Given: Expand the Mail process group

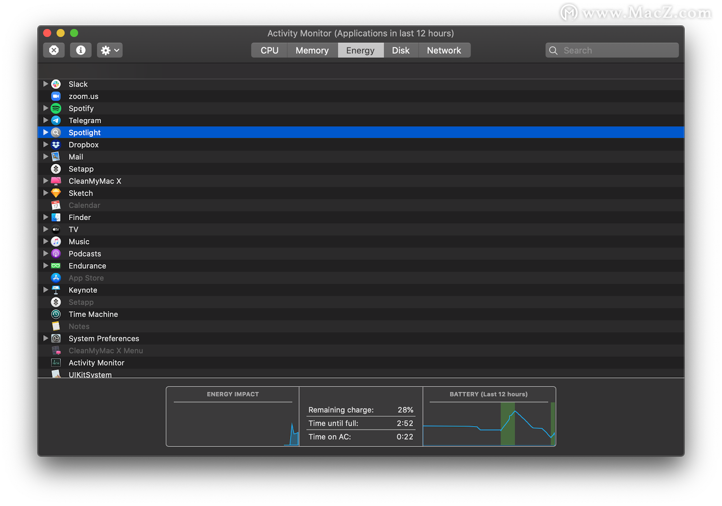Looking at the screenshot, I should pyautogui.click(x=46, y=156).
